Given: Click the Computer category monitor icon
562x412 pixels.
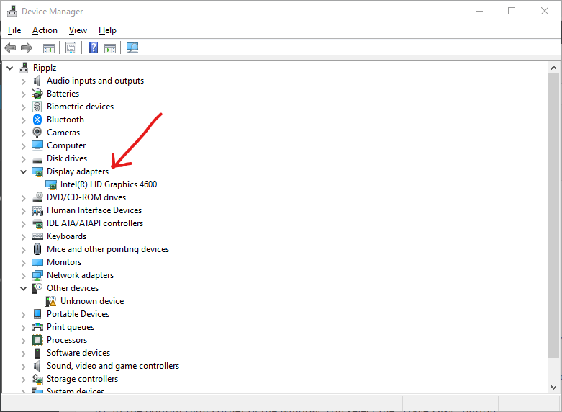Looking at the screenshot, I should tap(37, 145).
